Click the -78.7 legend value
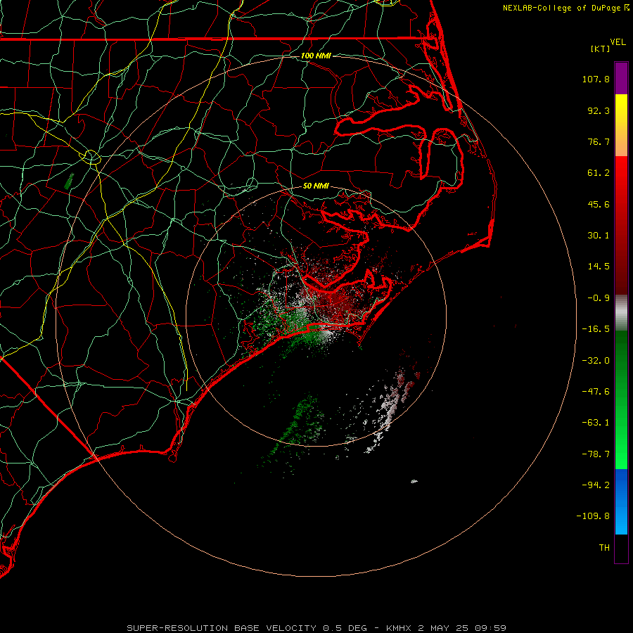The height and width of the screenshot is (633, 633). (x=596, y=454)
